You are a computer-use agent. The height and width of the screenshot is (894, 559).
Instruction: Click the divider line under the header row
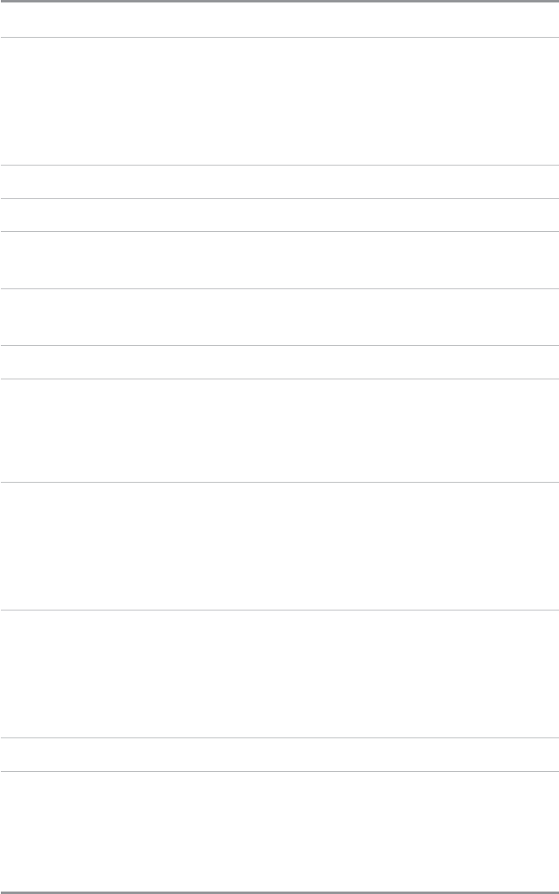(279, 37)
